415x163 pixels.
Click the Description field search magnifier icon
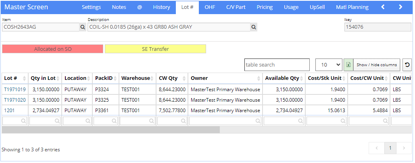click(x=254, y=27)
